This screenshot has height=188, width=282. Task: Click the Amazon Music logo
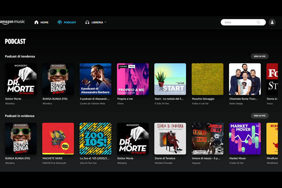(x=12, y=22)
